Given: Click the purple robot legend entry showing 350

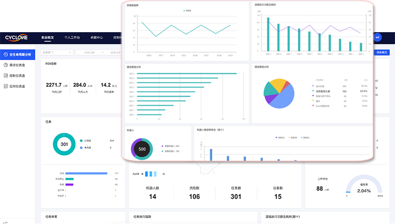Looking at the screenshot, I should coord(171,146).
